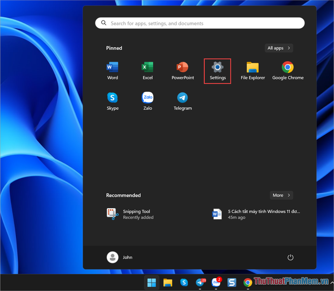Open Telegram from the taskbar

coord(200,282)
